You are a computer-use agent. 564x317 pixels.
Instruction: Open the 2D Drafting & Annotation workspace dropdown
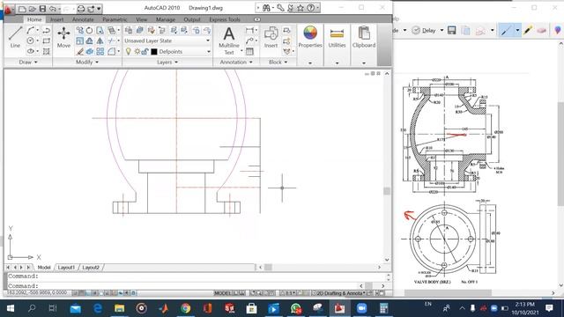339,293
